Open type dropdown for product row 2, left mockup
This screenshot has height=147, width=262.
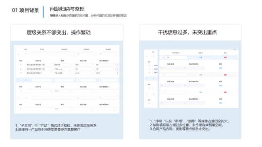(62, 69)
